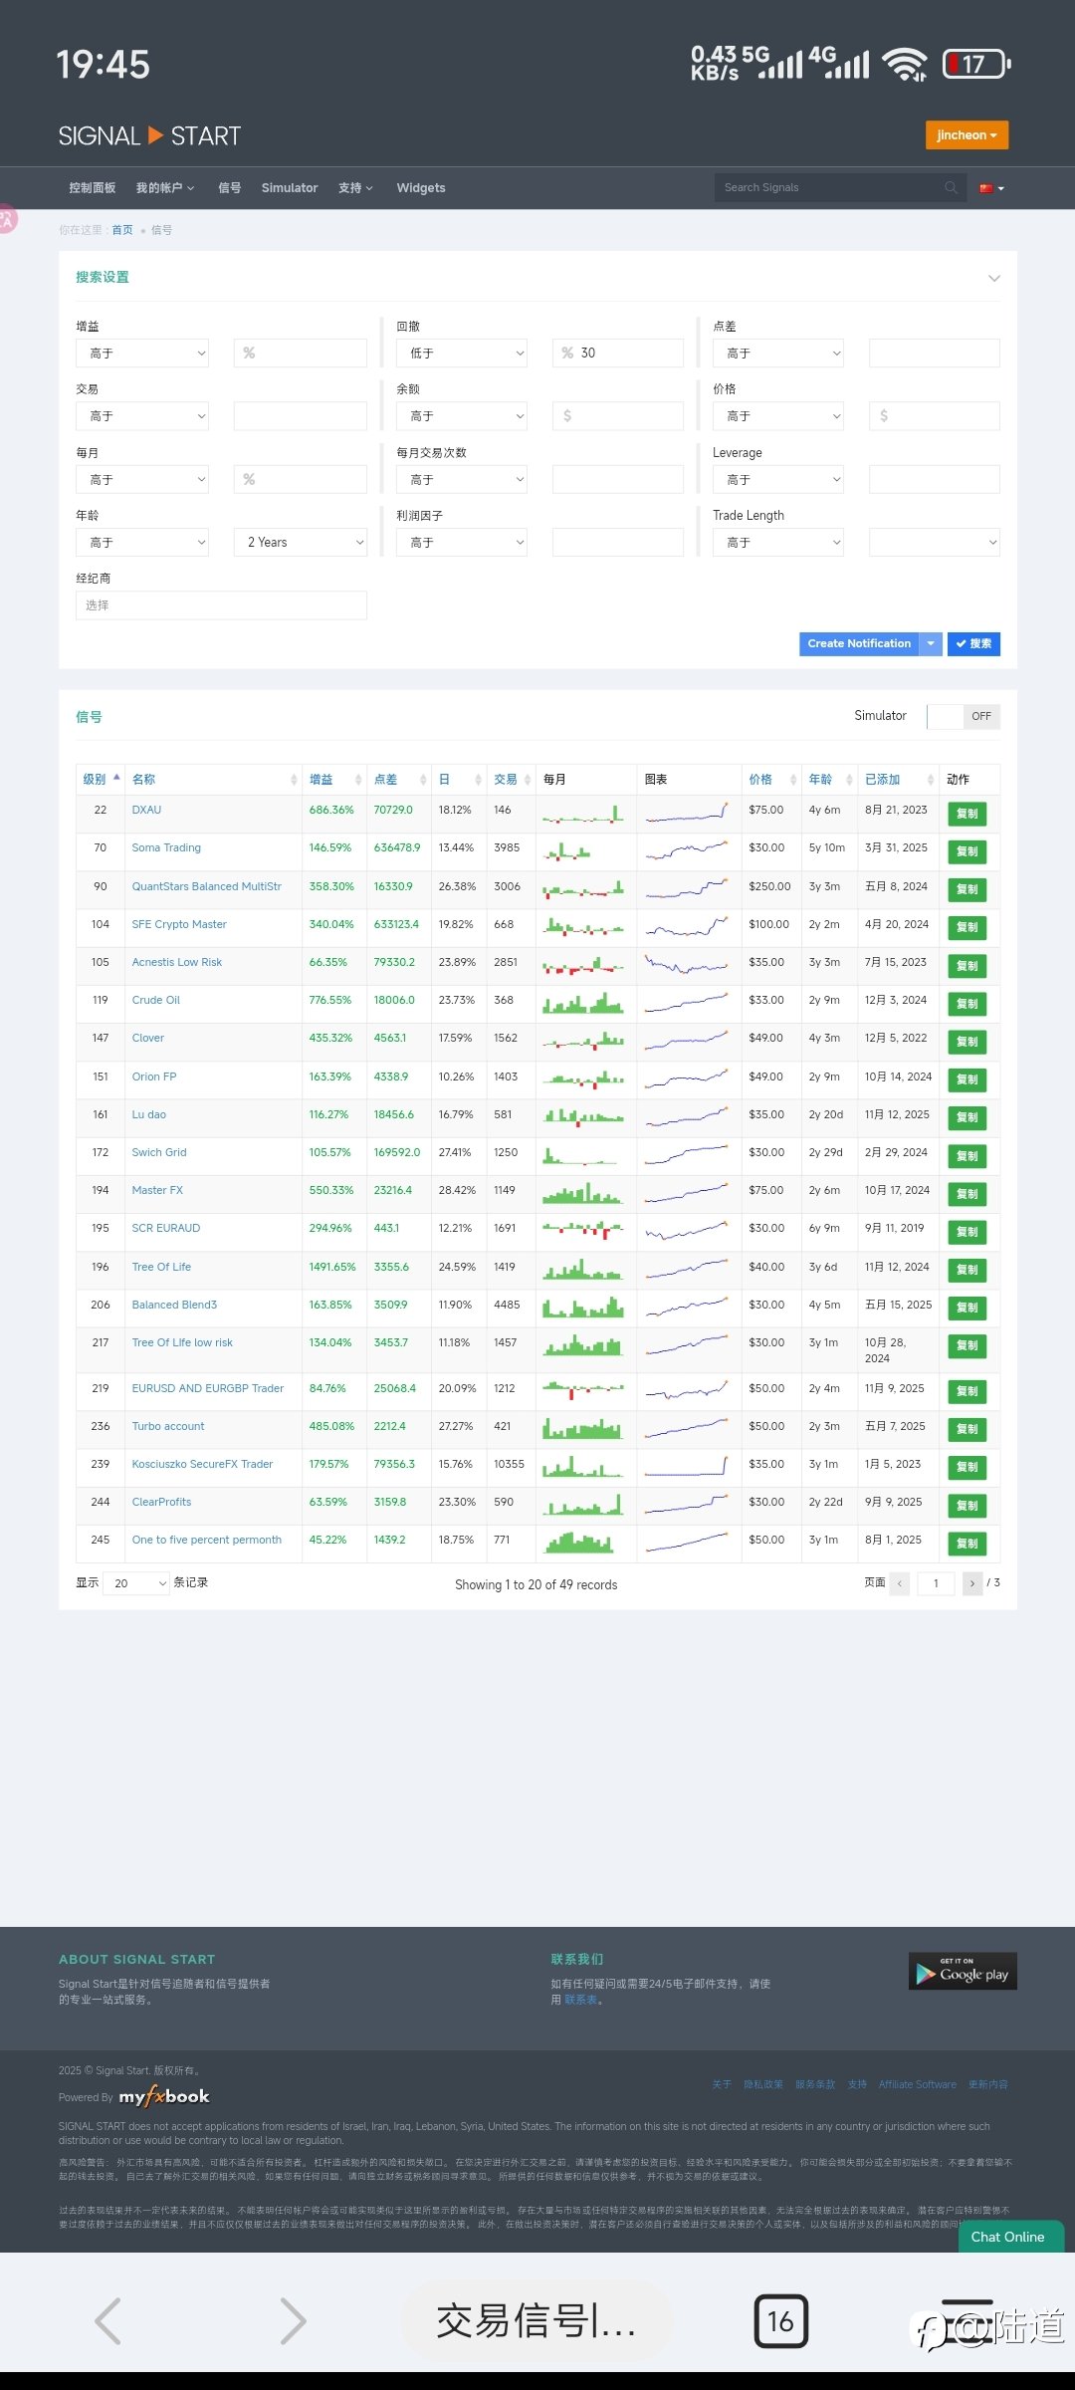Sort table by 点差 column
This screenshot has width=1075, height=2390.
399,779
